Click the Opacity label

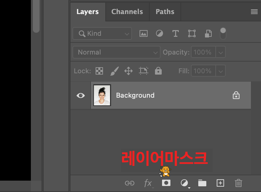click(176, 52)
